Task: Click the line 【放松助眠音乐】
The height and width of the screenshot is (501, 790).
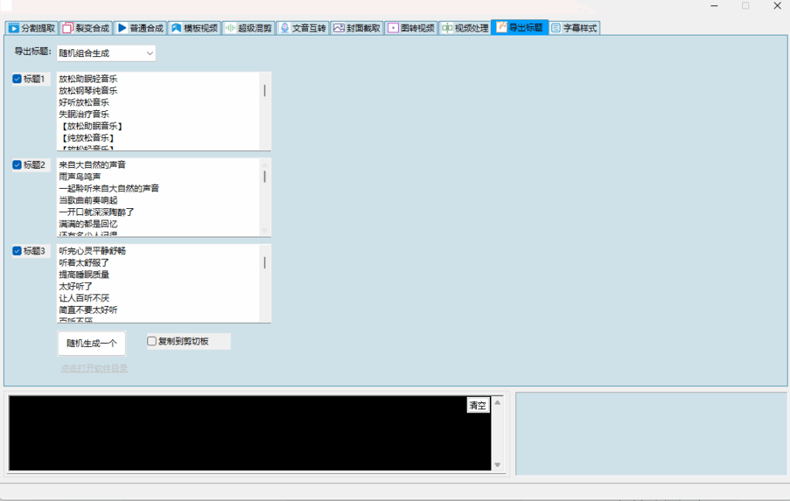Action: point(91,126)
